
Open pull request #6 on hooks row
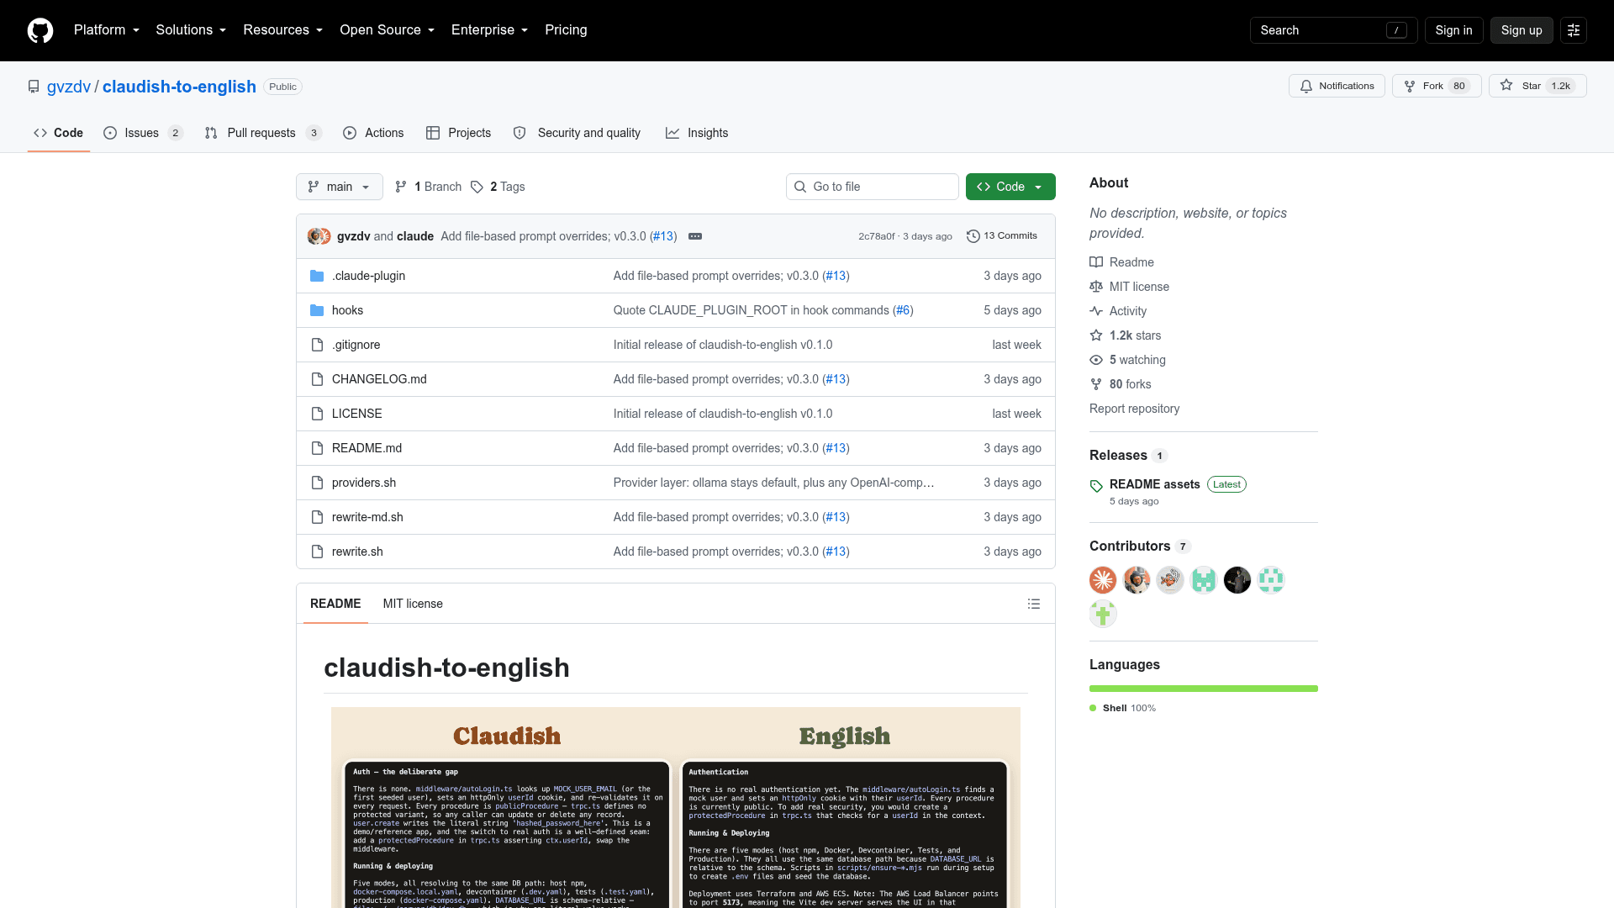point(903,310)
